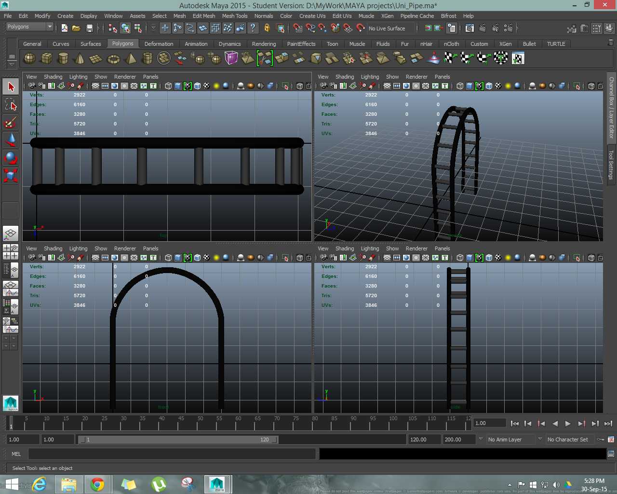Save the current scene
Screen dimensions: 617x494
pos(89,28)
